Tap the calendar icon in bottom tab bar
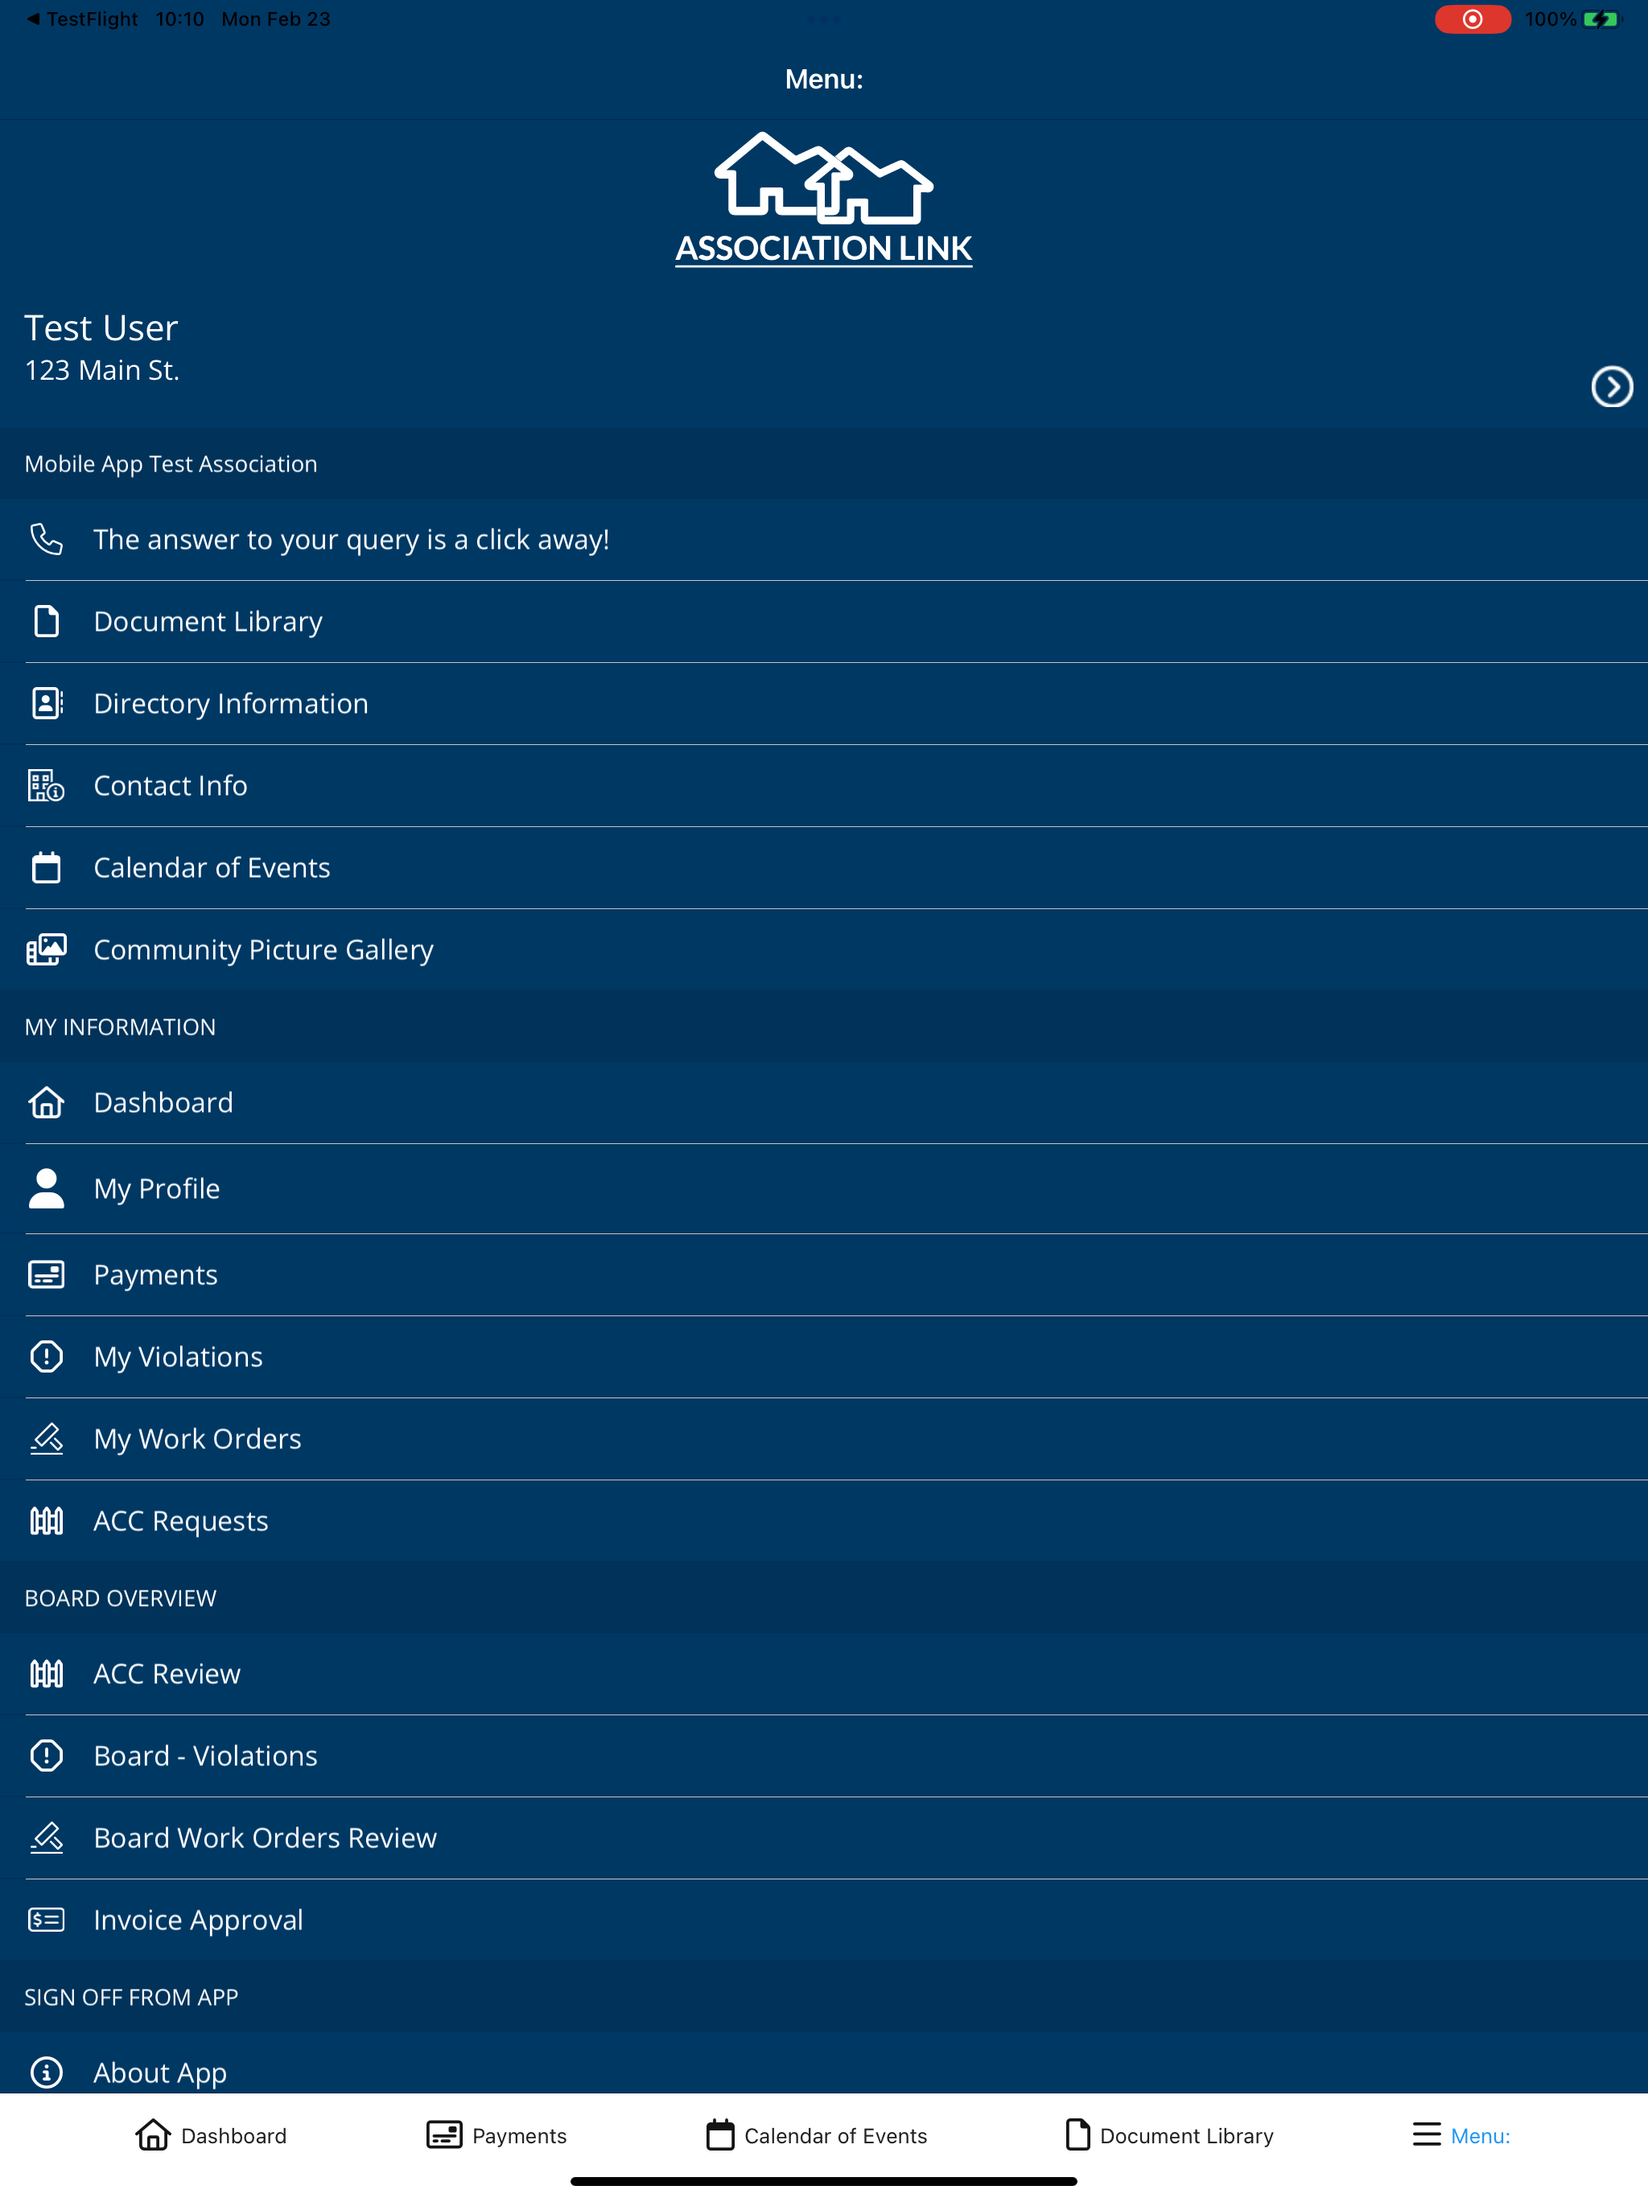 click(721, 2134)
